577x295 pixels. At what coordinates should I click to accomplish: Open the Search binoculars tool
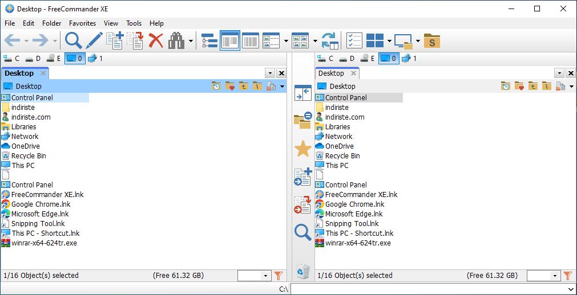(176, 41)
